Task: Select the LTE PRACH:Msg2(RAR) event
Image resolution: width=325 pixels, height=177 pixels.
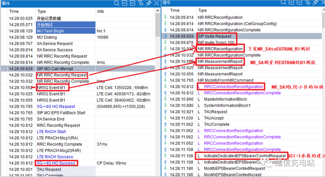Action: pos(59,150)
